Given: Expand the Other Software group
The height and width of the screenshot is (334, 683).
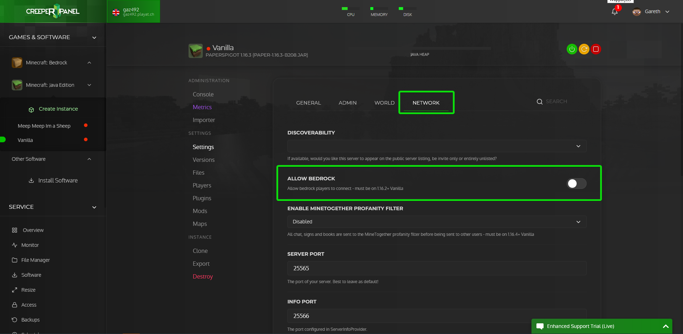Looking at the screenshot, I should pos(89,159).
